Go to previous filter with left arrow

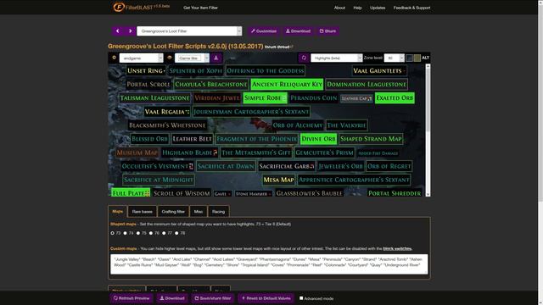click(x=118, y=31)
